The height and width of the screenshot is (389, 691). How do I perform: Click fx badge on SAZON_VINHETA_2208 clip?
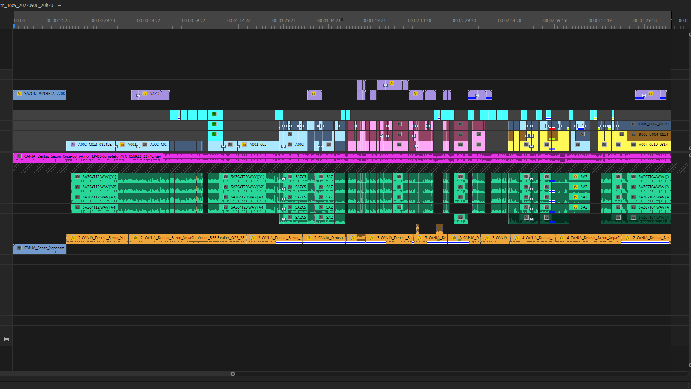(19, 94)
